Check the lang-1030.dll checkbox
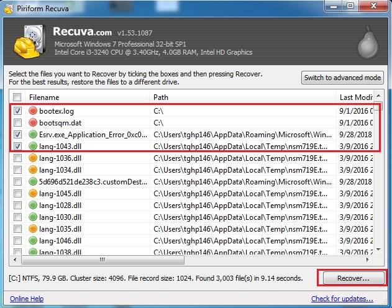Screen dimensions: 392x308 coord(17,217)
